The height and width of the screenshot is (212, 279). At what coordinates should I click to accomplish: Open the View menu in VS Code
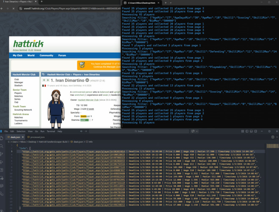[30, 131]
